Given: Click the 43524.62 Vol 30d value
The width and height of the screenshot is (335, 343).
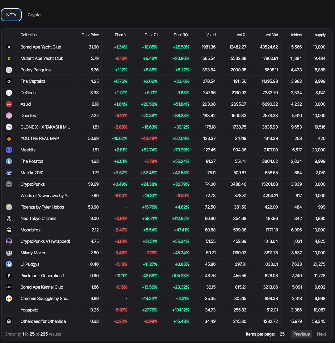Looking at the screenshot, I should (x=269, y=47).
